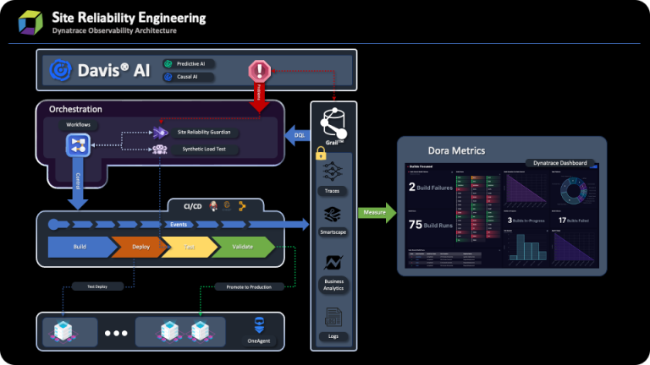
Task: Select the Traces icon
Action: point(333,174)
